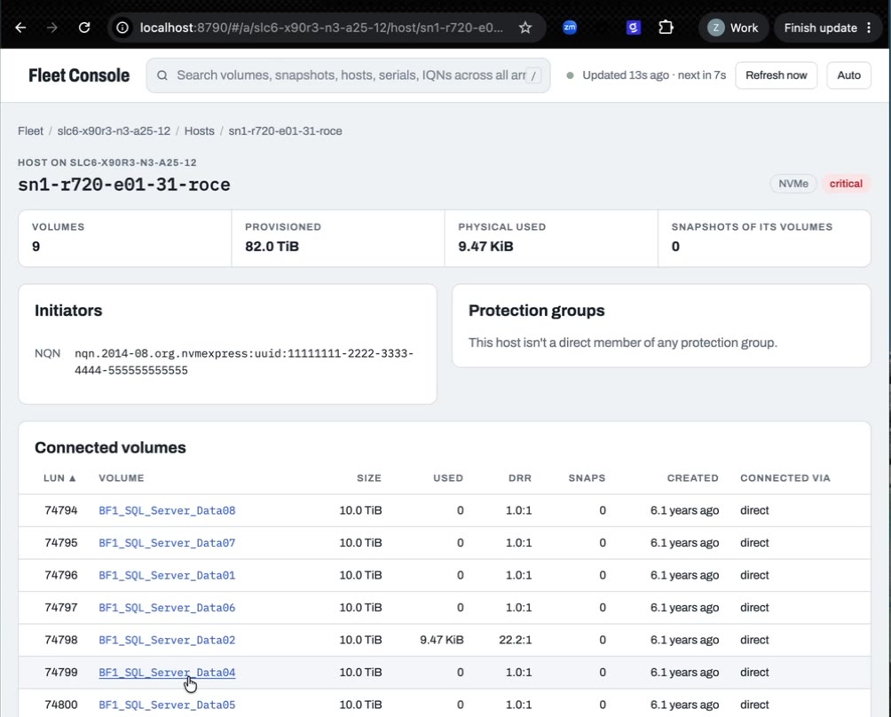The height and width of the screenshot is (717, 891).
Task: Click the 82.0 TiB provisioned value
Action: 272,246
